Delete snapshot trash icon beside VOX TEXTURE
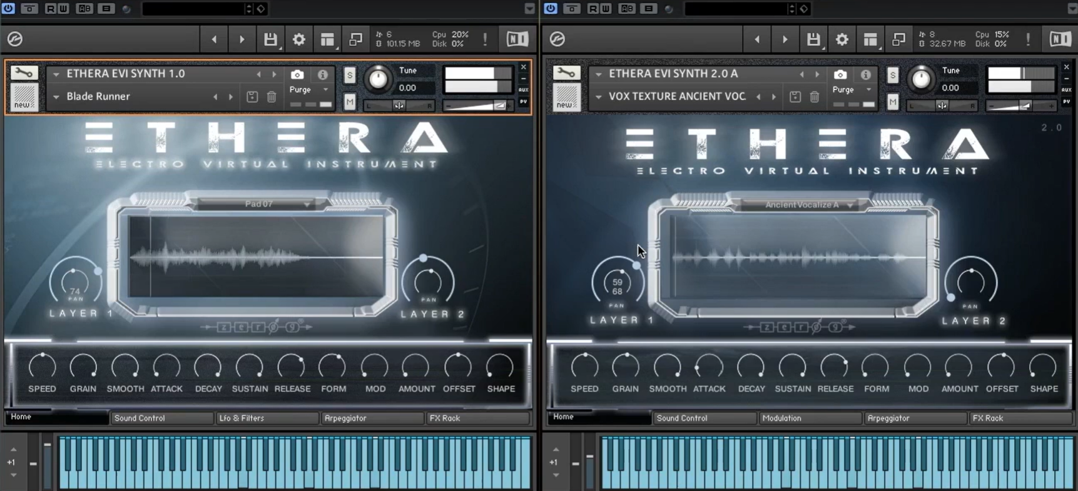This screenshot has height=491, width=1078. pyautogui.click(x=815, y=97)
